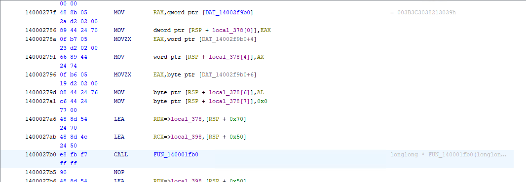Select the CALL mnemonic
Image resolution: width=526 pixels, height=182 pixels.
point(121,154)
